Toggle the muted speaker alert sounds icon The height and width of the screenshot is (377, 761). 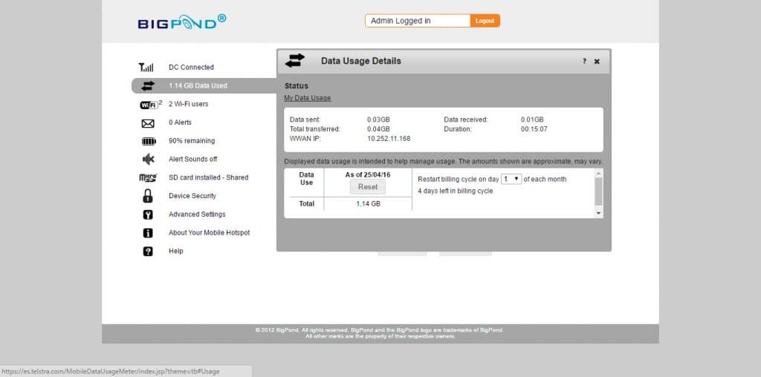(x=148, y=160)
